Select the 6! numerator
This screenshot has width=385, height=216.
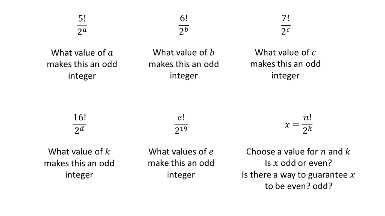(x=184, y=18)
